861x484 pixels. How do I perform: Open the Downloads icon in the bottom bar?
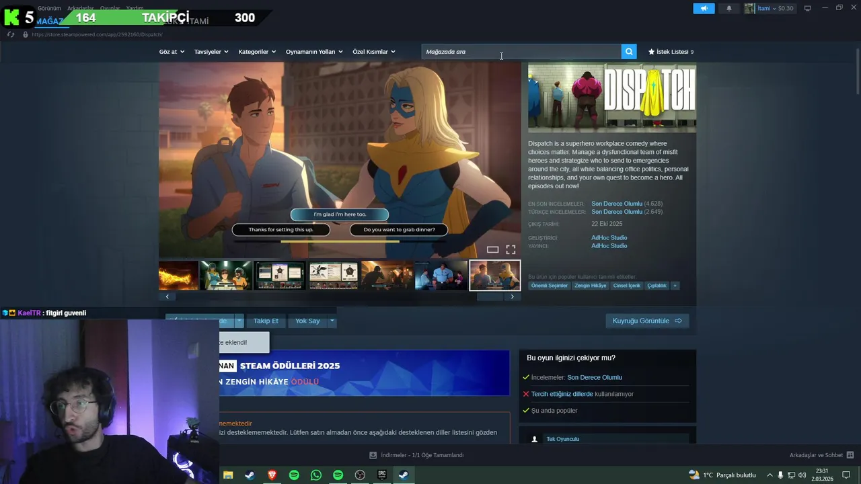point(373,455)
